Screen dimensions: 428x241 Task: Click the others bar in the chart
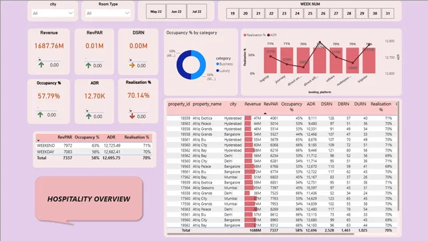[x=336, y=60]
